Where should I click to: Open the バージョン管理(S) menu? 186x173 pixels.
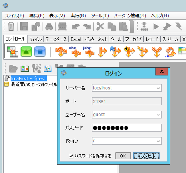click(x=130, y=16)
